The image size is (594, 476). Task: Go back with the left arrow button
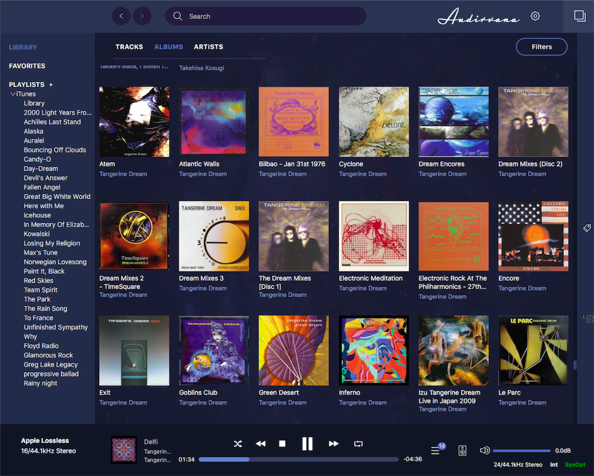point(121,16)
